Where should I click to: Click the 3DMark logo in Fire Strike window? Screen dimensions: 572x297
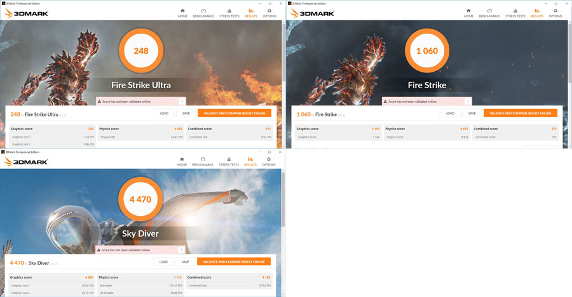[x=312, y=13]
